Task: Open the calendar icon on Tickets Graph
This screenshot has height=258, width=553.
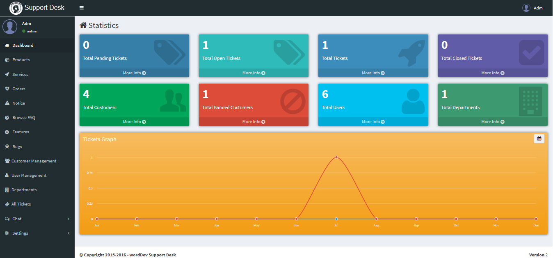Action: pos(539,139)
